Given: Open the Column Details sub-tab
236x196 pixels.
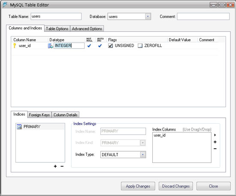Looking at the screenshot, I should 66,115.
